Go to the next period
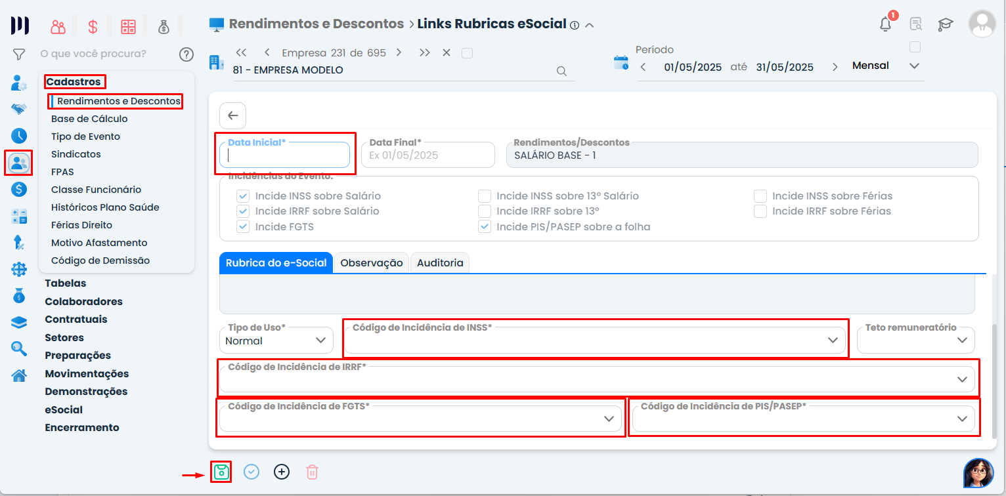Viewport: 1006px width, 496px height. click(x=835, y=67)
